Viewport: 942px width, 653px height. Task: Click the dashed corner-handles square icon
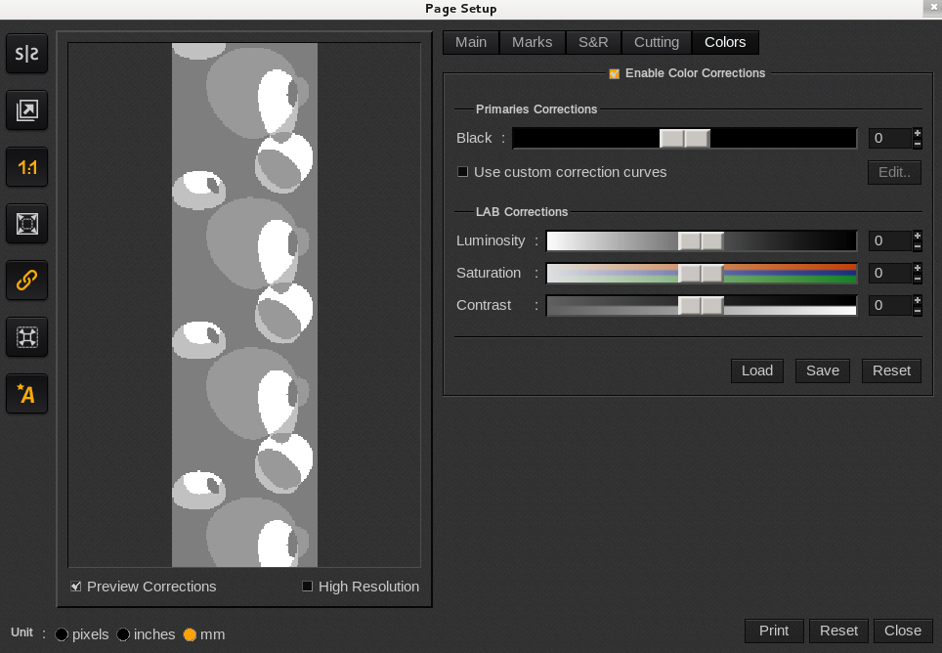pyautogui.click(x=27, y=337)
